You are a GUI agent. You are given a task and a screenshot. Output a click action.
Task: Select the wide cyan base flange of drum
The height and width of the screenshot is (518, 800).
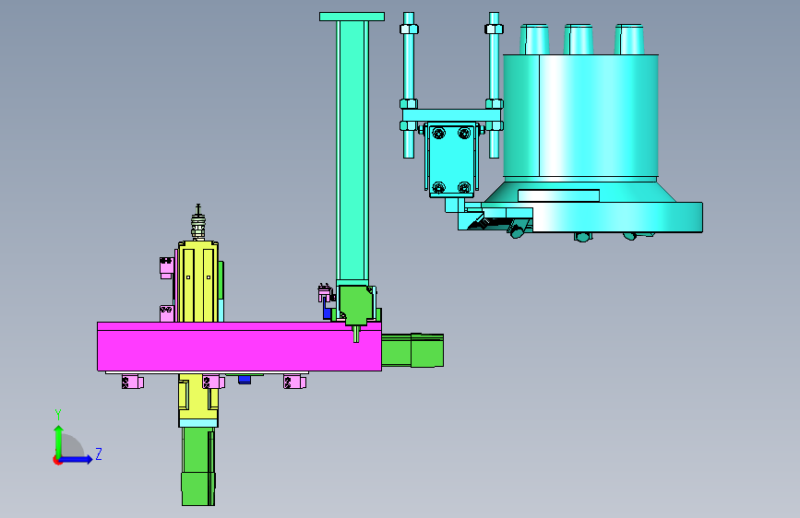[x=616, y=218]
